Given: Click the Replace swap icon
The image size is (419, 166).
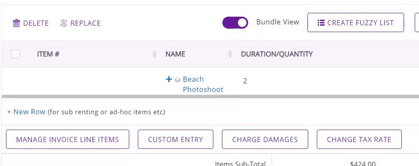Looking at the screenshot, I should (x=64, y=23).
